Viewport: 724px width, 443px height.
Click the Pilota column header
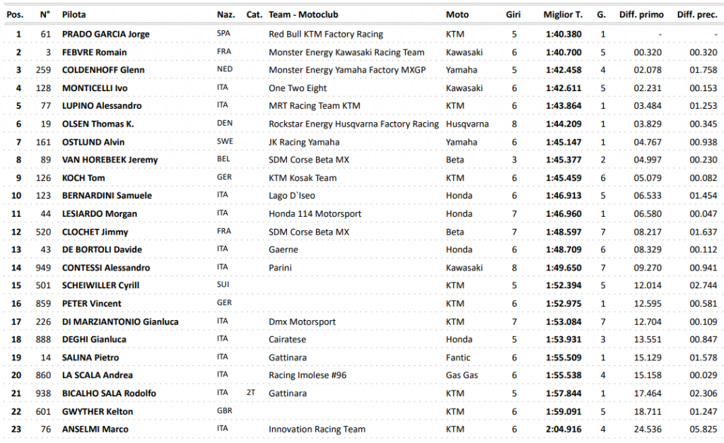coord(75,14)
